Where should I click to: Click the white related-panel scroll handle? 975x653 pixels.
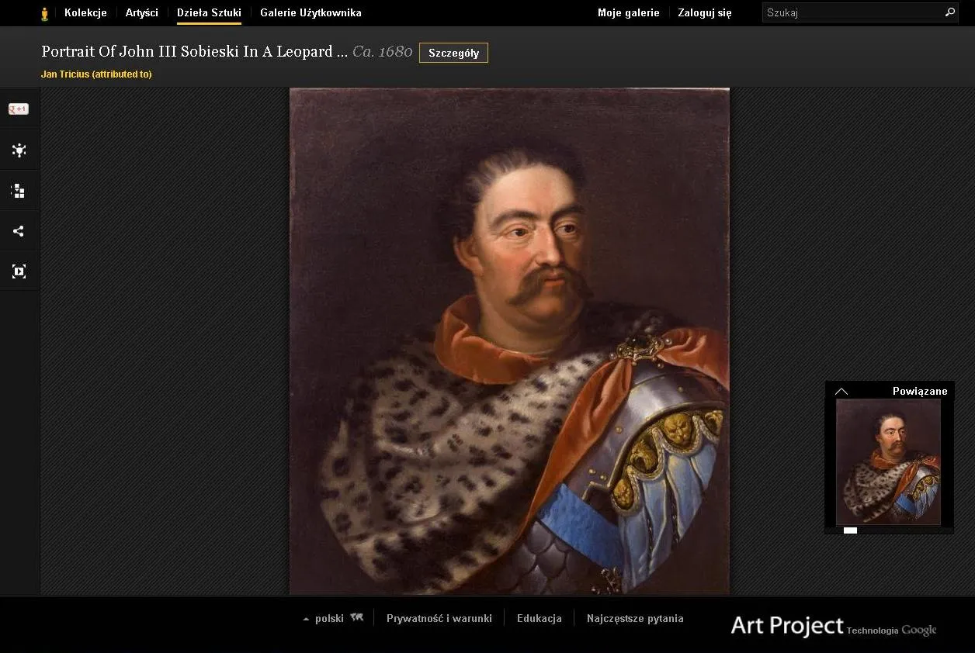pyautogui.click(x=850, y=530)
